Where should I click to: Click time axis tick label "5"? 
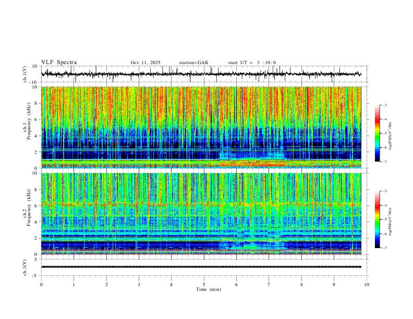pos(204,285)
